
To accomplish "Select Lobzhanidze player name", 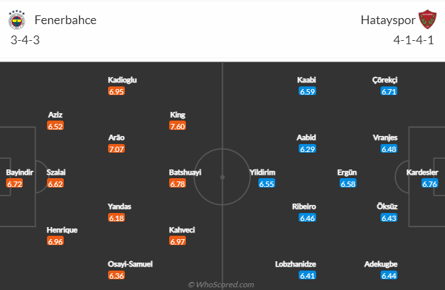I will tap(295, 264).
